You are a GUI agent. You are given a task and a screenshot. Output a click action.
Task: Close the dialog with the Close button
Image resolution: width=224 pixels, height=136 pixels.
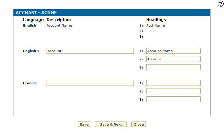tap(138, 125)
